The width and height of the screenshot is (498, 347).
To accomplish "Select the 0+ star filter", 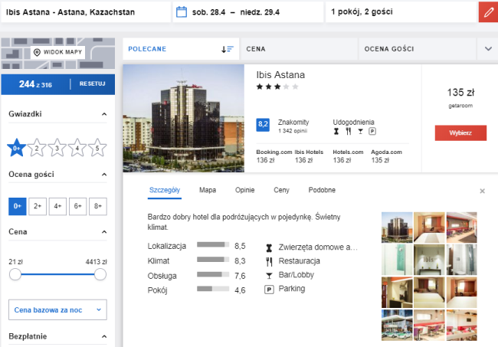I will tap(17, 148).
